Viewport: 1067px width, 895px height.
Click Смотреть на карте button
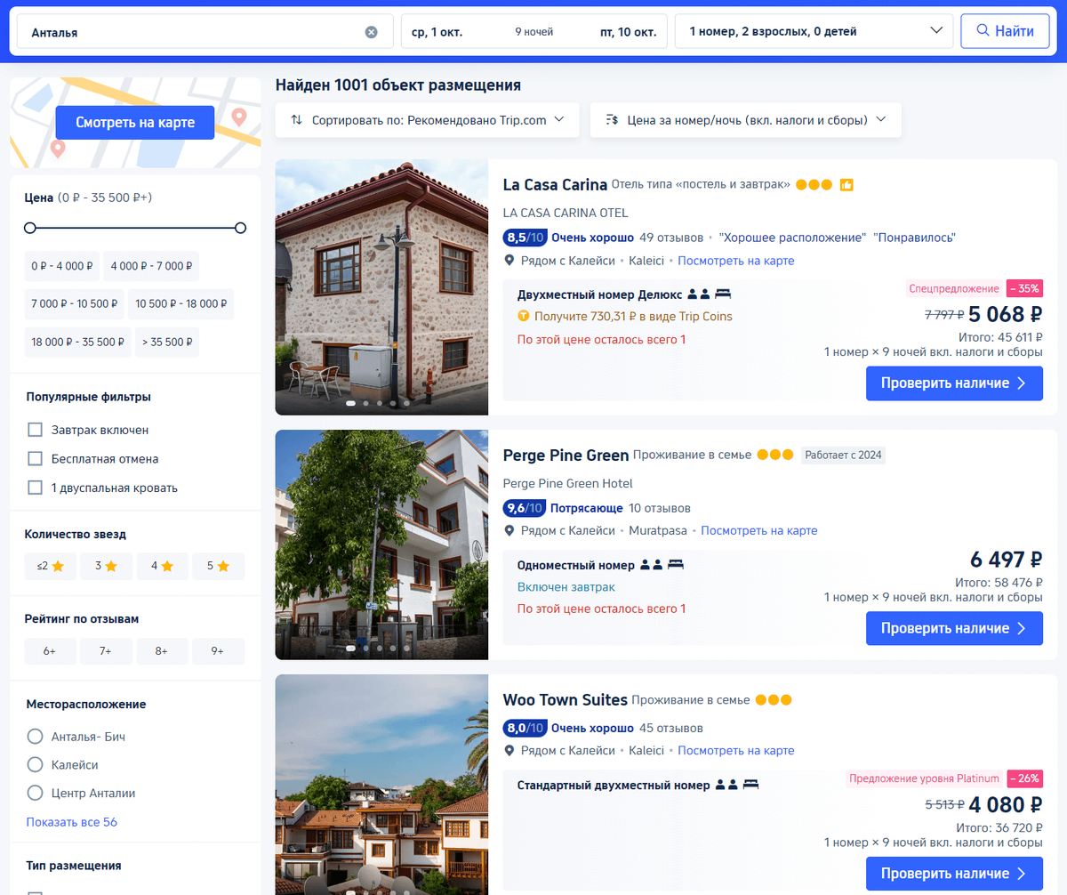133,122
